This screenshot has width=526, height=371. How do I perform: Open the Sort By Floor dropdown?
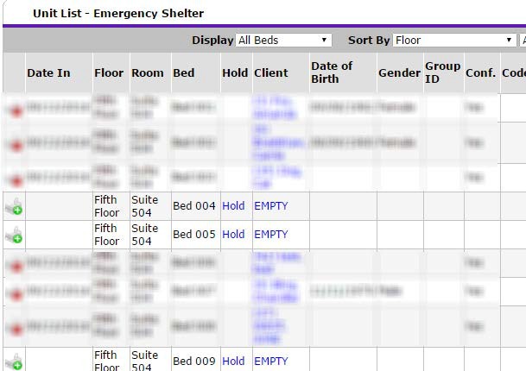(454, 41)
